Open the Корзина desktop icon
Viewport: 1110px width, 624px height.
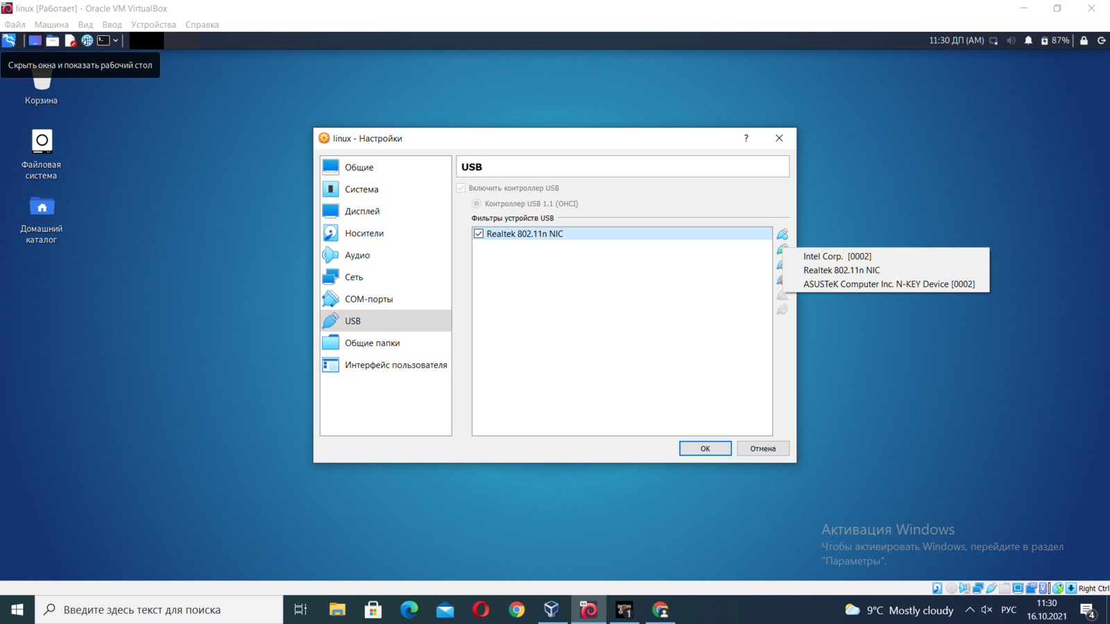coord(41,89)
